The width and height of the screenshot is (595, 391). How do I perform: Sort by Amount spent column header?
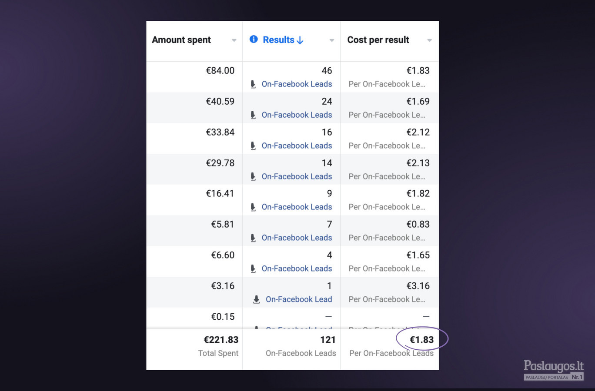(181, 40)
